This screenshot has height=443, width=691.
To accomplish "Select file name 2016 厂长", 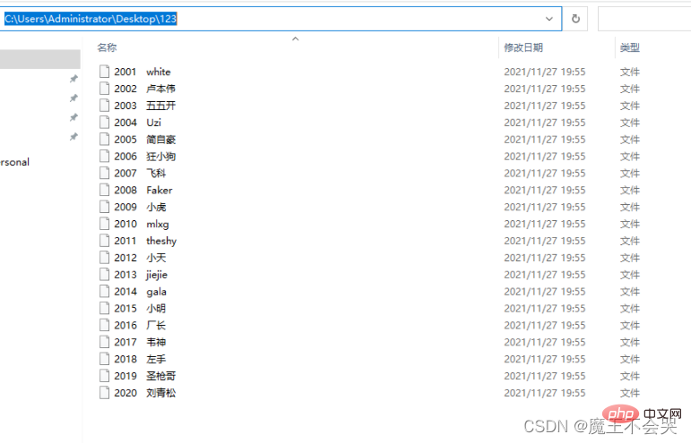I will tap(140, 325).
